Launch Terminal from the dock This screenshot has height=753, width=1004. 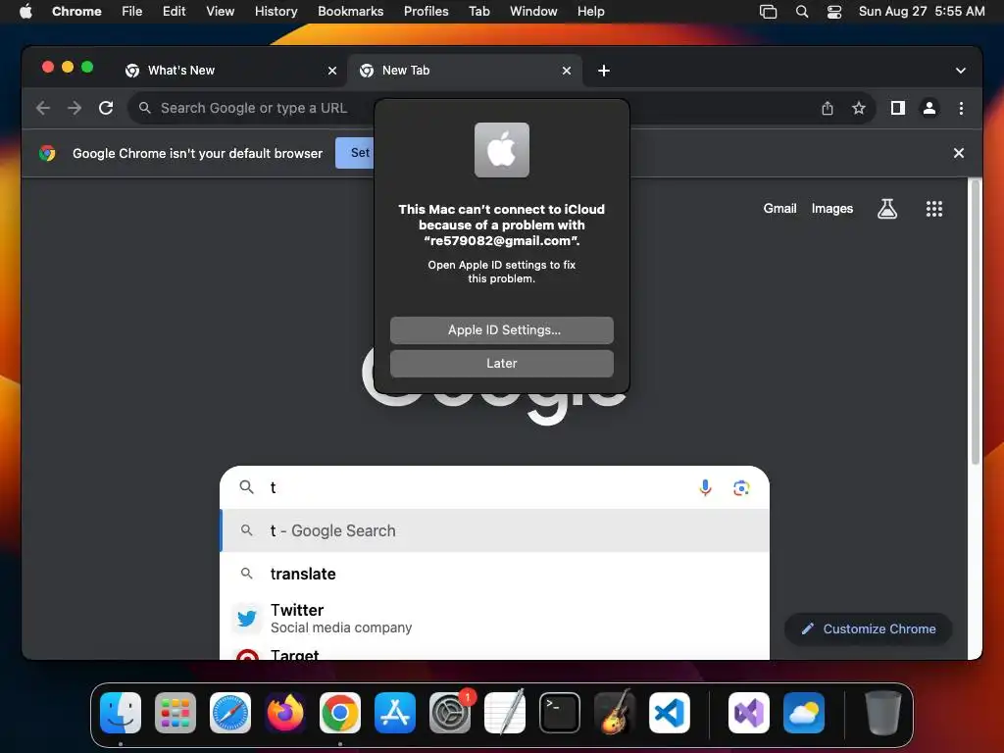tap(560, 713)
